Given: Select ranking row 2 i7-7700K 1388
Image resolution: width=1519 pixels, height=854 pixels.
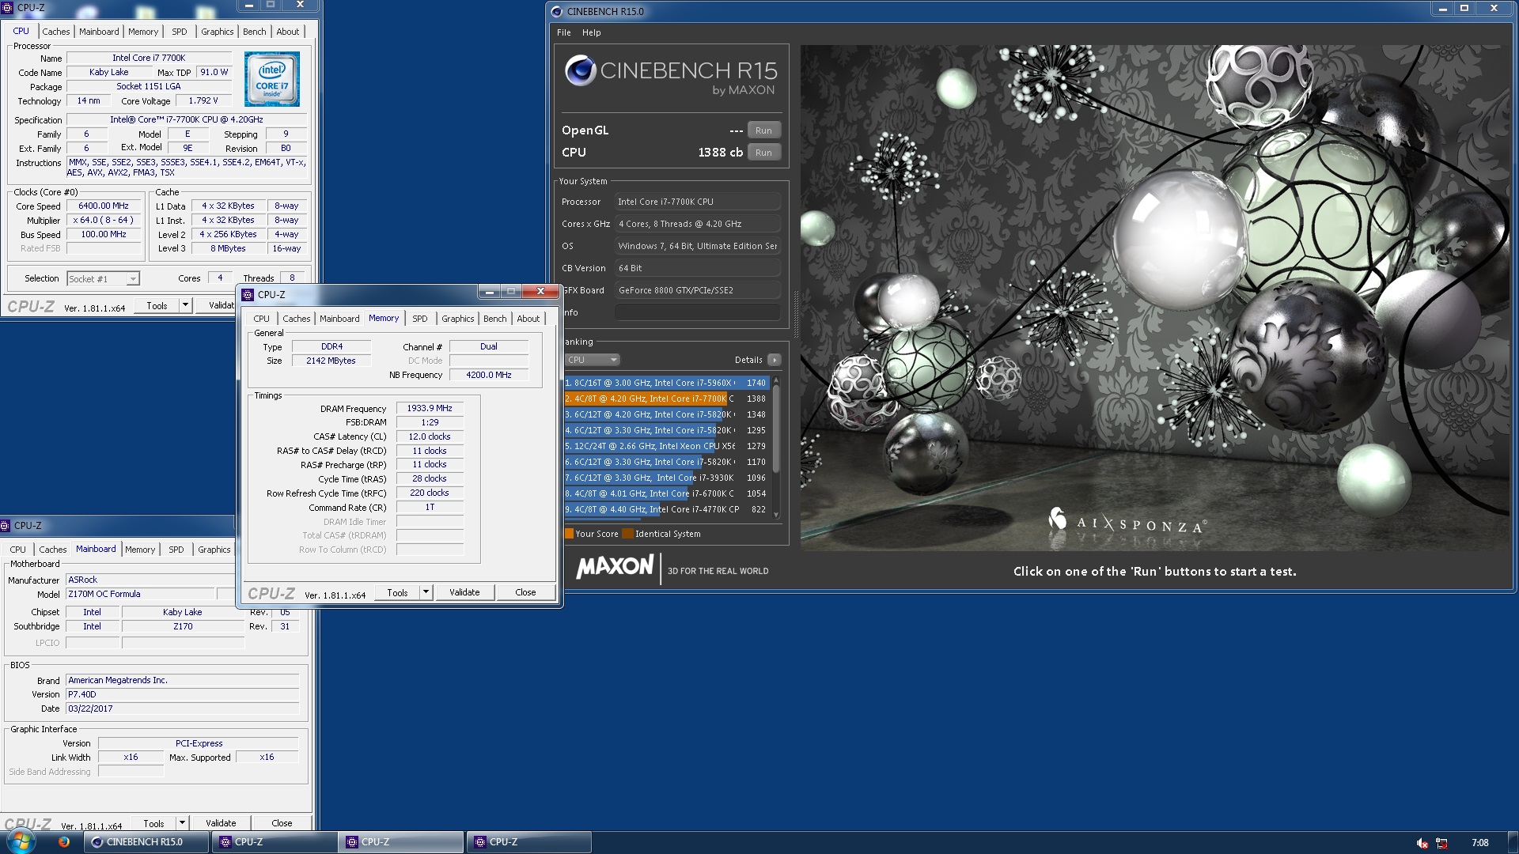Looking at the screenshot, I should coord(666,399).
